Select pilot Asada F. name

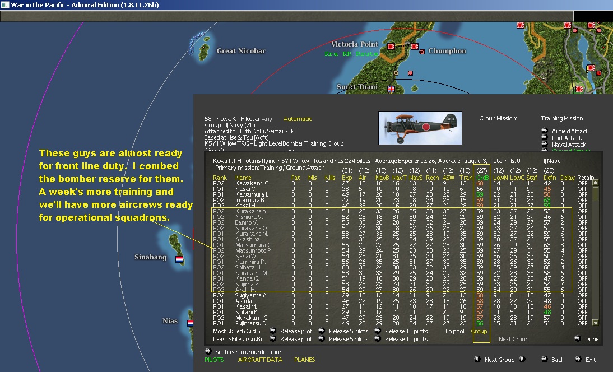point(246,301)
